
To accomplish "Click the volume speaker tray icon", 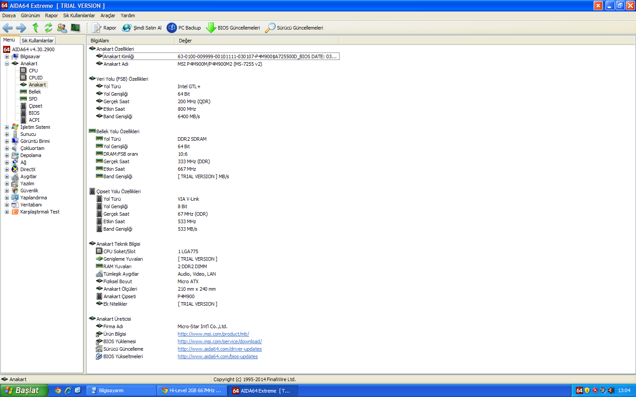I will tap(611, 390).
